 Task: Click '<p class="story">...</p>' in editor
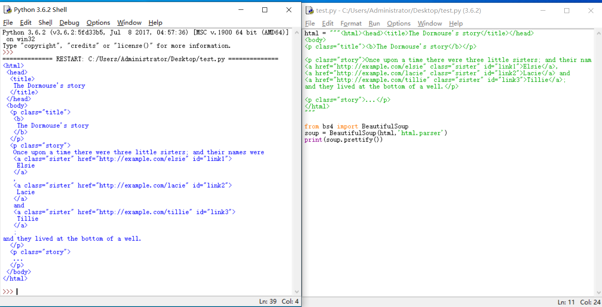[x=348, y=100]
